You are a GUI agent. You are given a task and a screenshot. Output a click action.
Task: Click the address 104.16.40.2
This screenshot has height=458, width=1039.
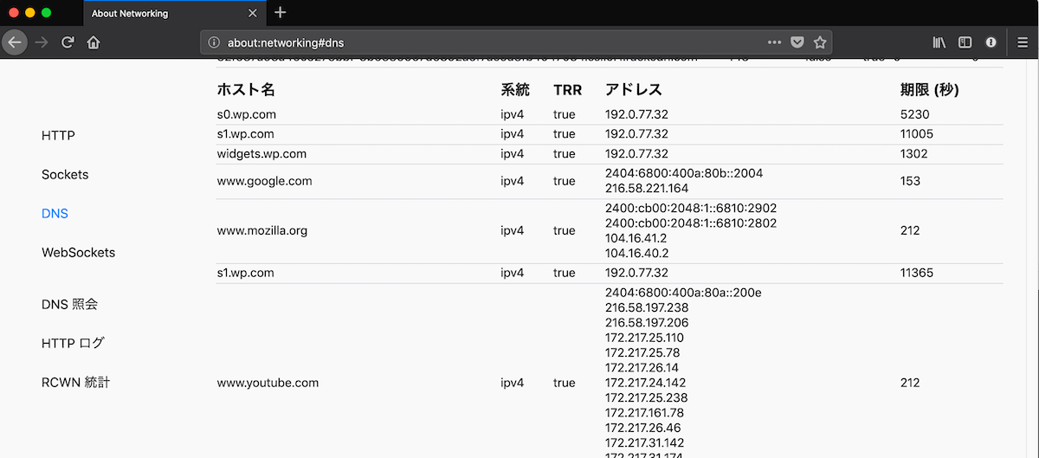[x=636, y=254]
